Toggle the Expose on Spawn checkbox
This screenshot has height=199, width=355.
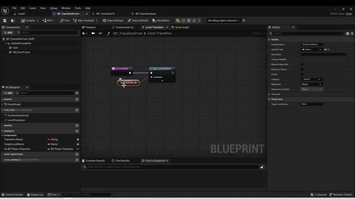coord(302,70)
